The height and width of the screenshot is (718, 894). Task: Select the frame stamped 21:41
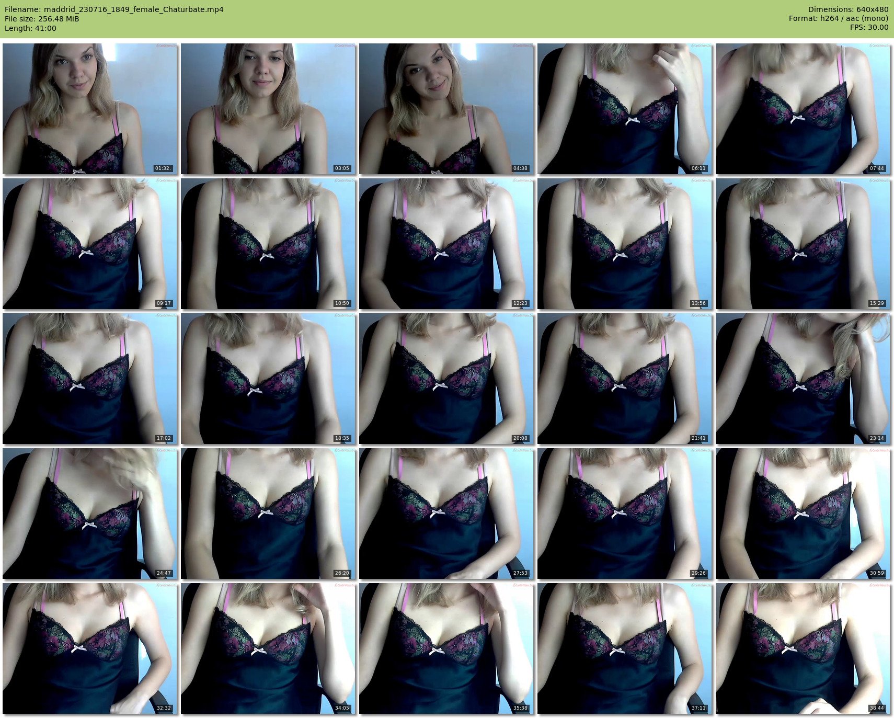625,379
